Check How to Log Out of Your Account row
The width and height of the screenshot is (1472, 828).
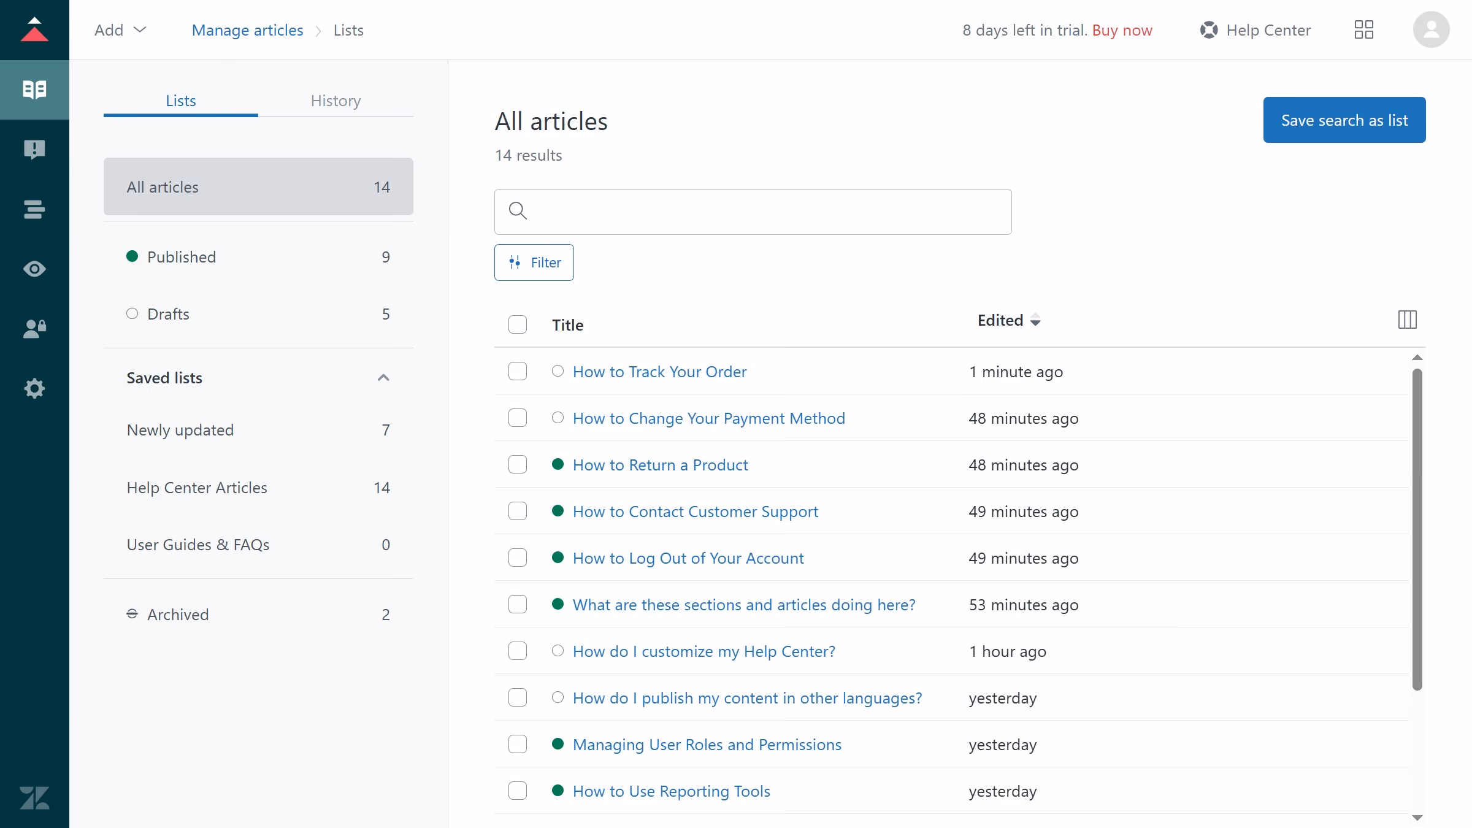[518, 558]
